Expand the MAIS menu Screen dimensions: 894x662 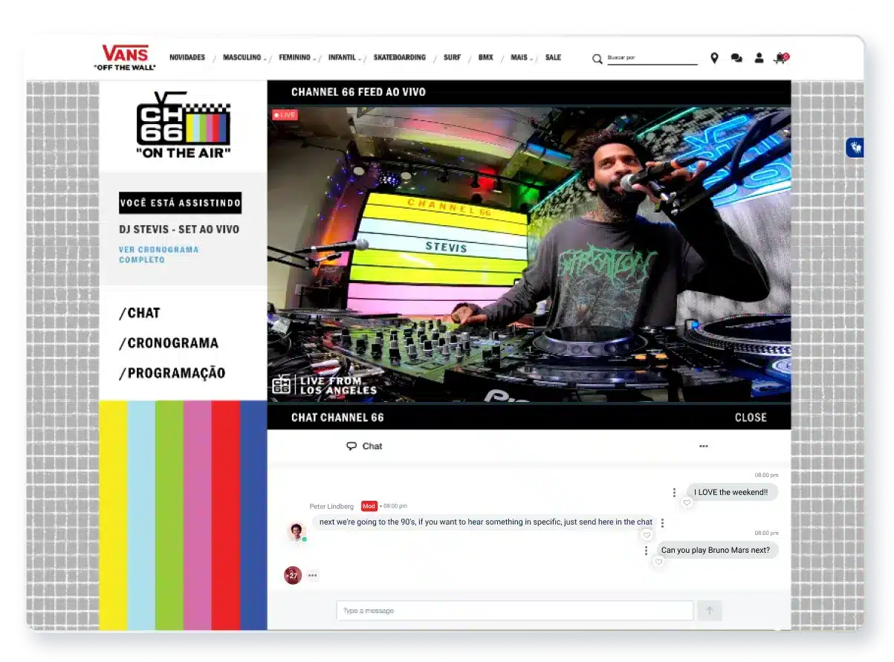(x=520, y=57)
